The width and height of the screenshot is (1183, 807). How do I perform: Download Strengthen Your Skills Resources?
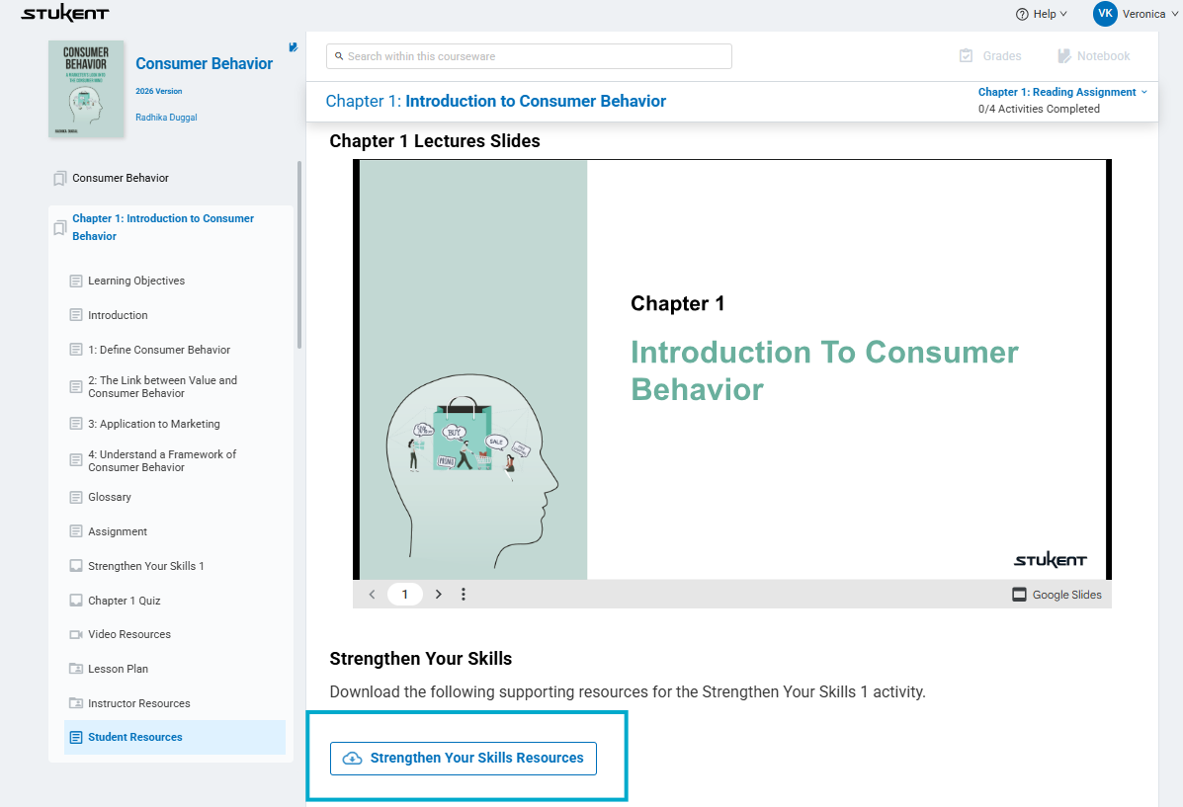pos(464,759)
